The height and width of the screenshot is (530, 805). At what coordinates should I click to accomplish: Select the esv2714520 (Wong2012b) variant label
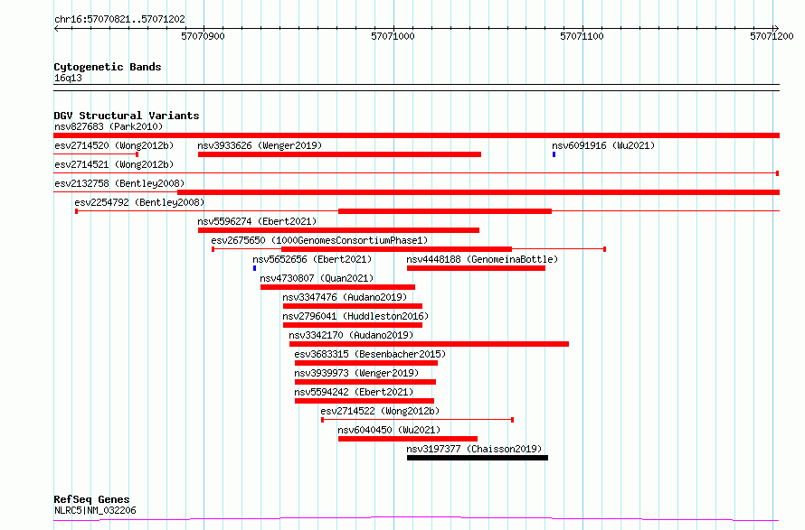coord(114,145)
